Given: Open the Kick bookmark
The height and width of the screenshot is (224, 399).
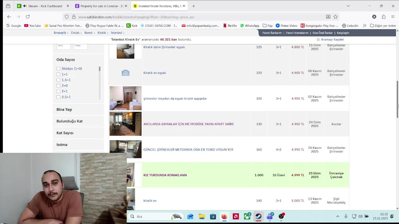Looking at the screenshot, I should click(132, 26).
